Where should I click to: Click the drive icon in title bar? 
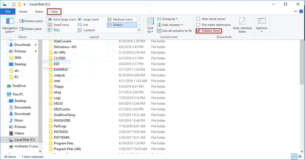coord(4,4)
